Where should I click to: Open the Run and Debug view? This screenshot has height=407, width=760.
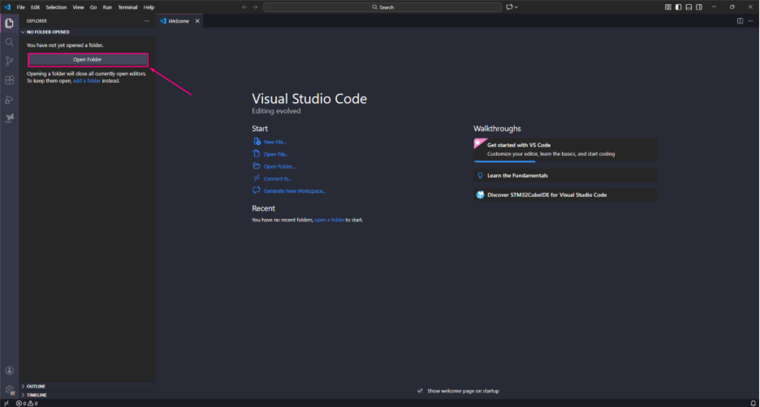tap(9, 100)
